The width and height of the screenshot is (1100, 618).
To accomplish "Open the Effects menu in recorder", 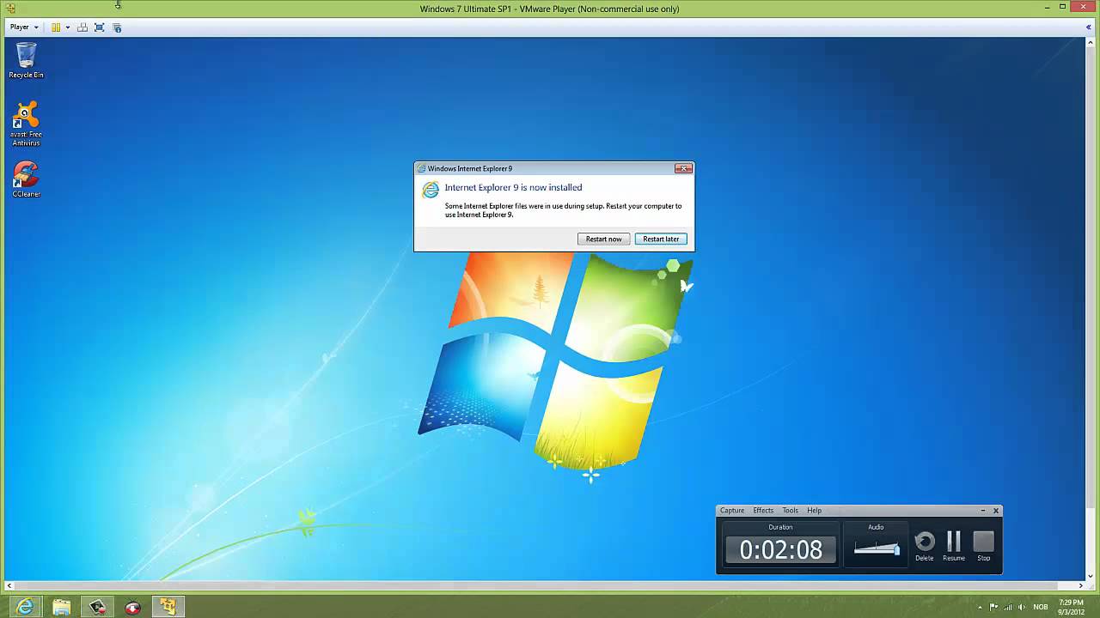I will (763, 511).
